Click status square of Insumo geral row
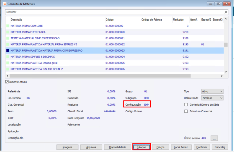234x152 pixels. pyautogui.click(x=8, y=63)
